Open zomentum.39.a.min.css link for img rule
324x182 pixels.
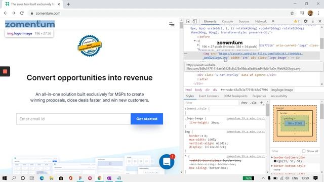[x=246, y=131]
